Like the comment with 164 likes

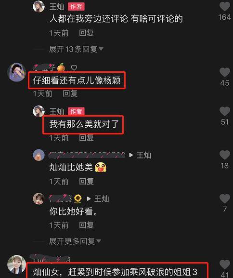(x=225, y=7)
